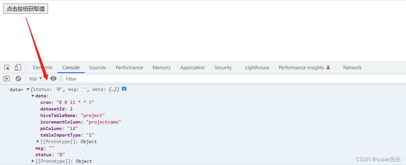Open the top JavaScript context dropdown
The image size is (406, 165).
[x=36, y=79]
